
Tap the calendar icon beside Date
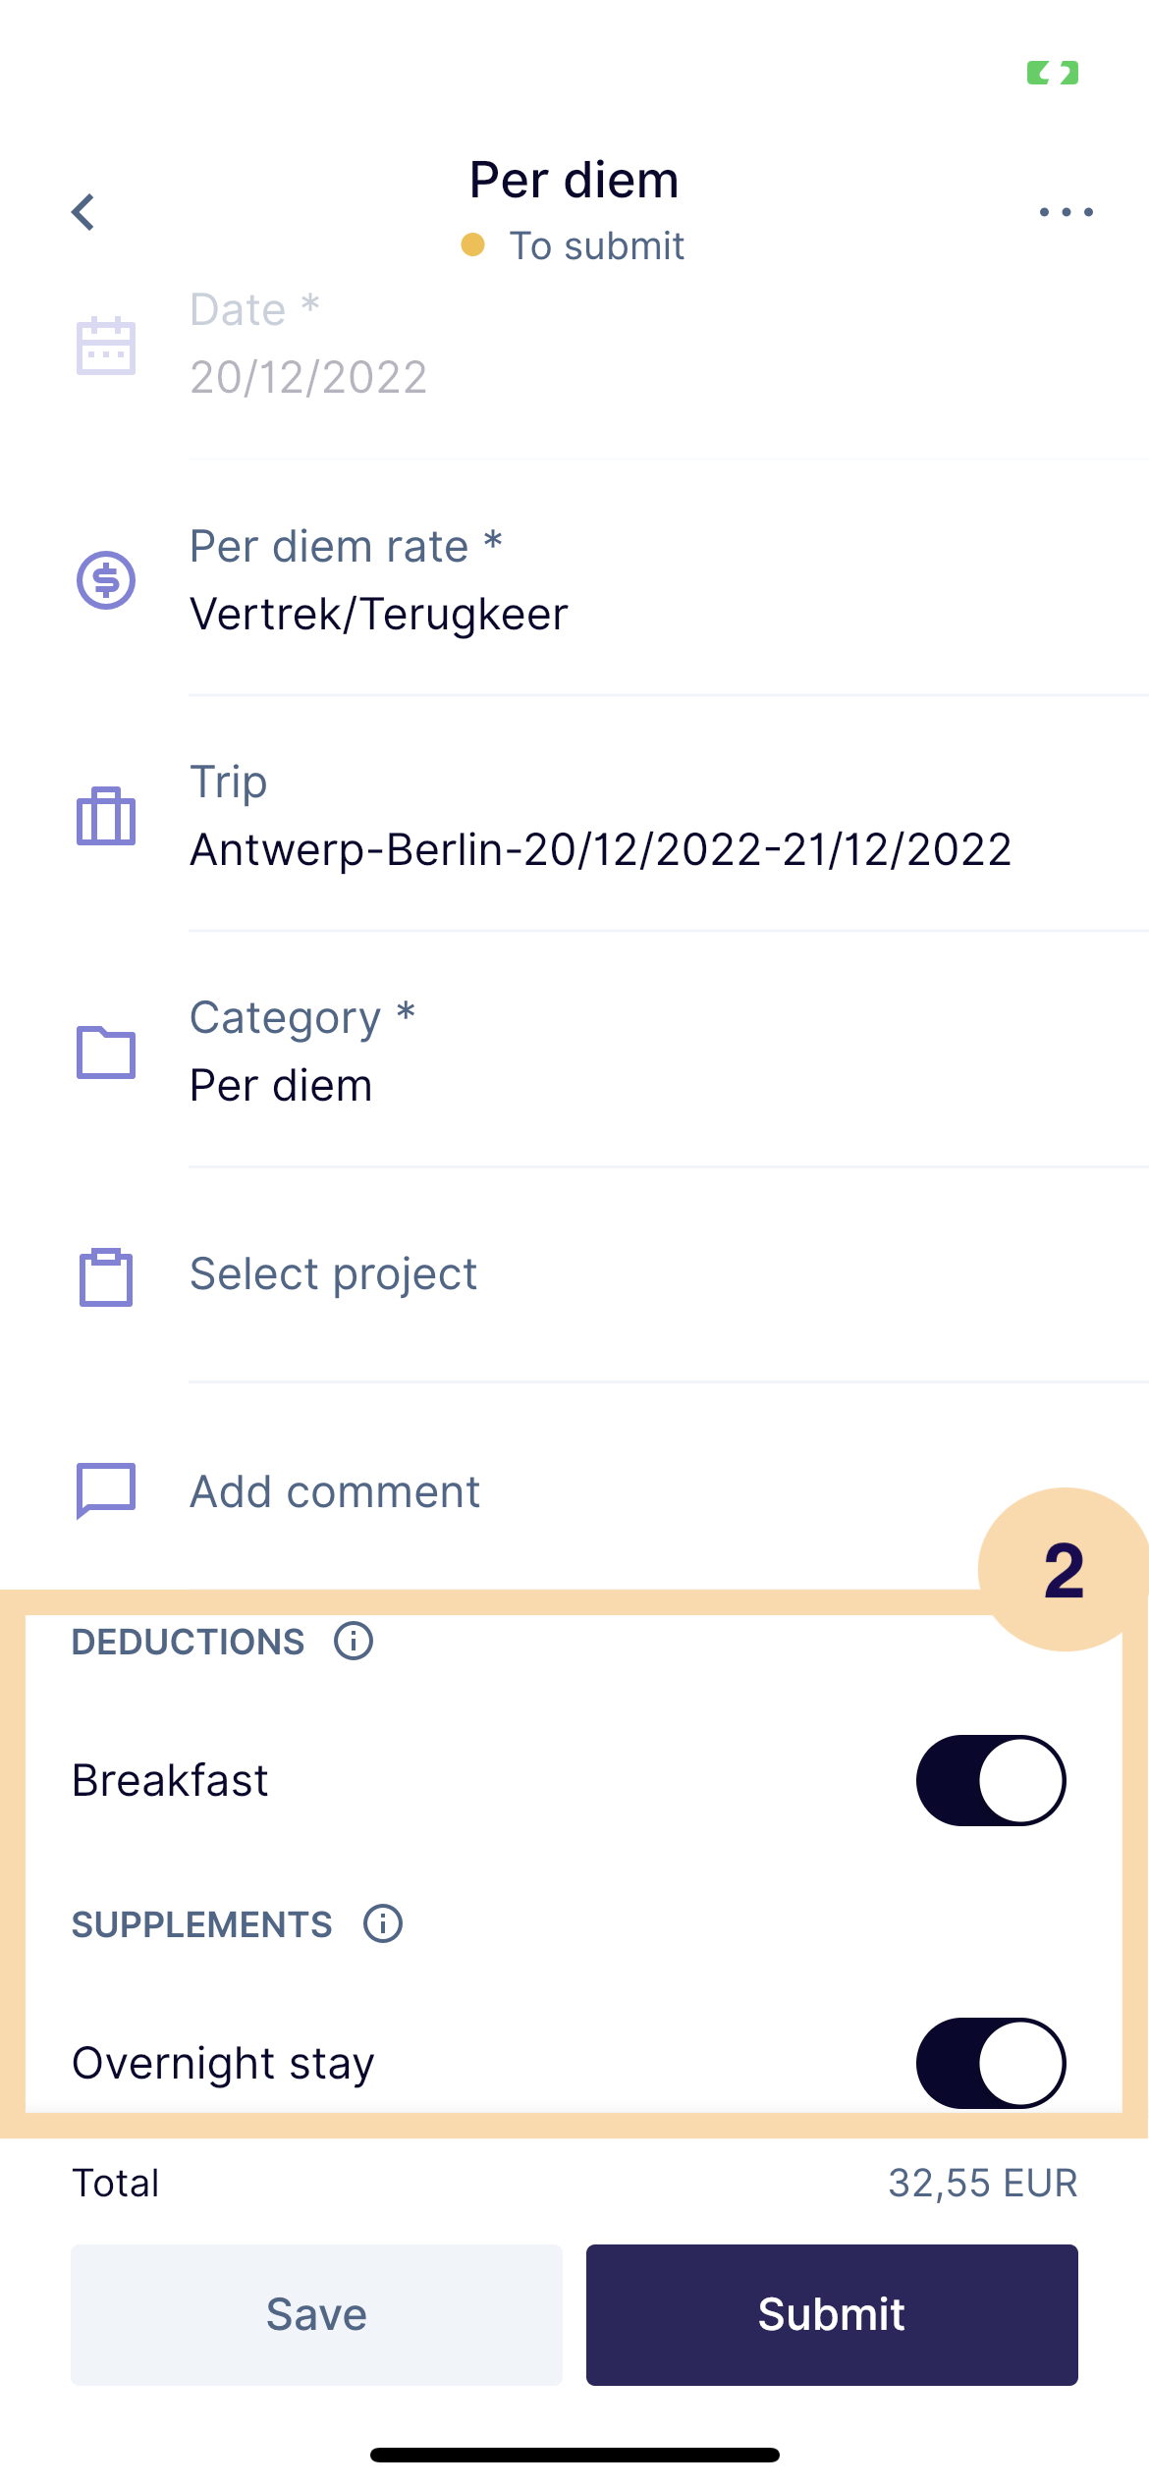[x=106, y=346]
